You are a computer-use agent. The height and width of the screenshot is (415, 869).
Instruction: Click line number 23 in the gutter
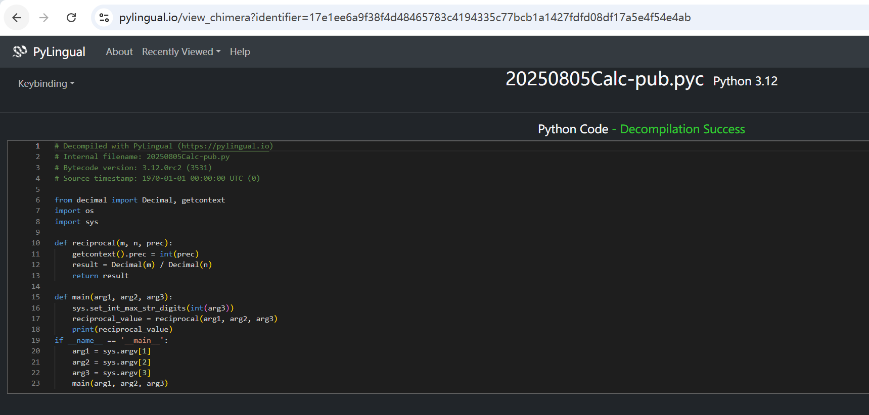(x=35, y=383)
